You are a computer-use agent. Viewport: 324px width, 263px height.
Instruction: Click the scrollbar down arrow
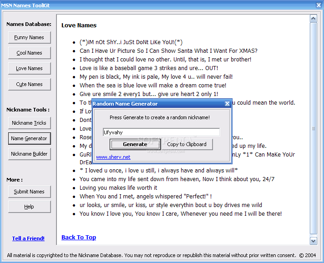pyautogui.click(x=313, y=241)
